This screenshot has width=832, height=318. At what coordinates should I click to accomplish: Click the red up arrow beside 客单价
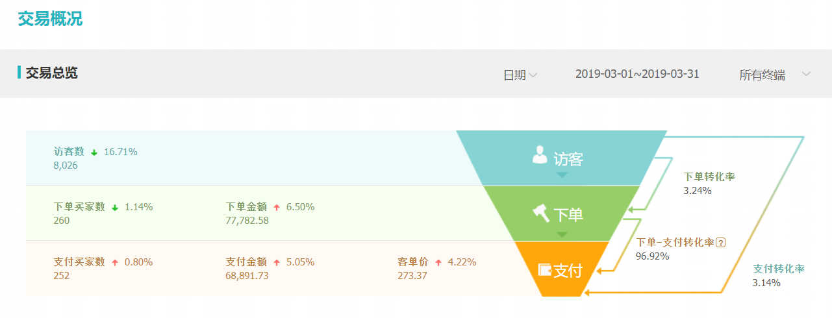coord(438,262)
